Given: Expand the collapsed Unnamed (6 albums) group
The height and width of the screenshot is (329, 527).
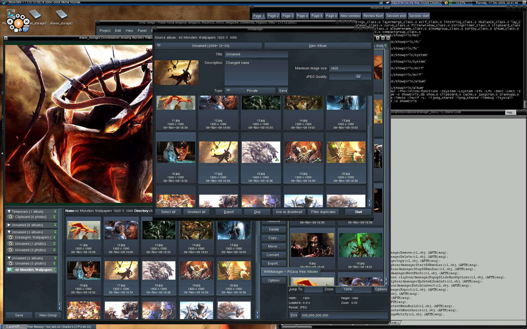Looking at the screenshot, I should click(9, 225).
